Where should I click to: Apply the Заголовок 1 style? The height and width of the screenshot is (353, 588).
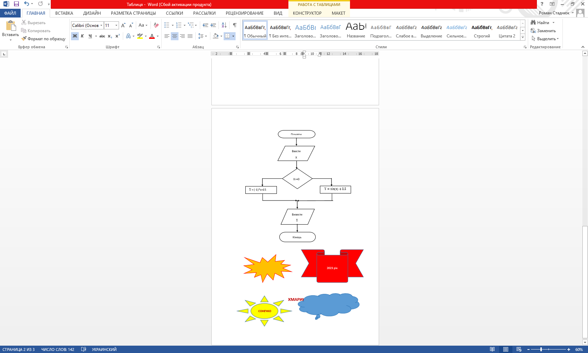(x=305, y=31)
